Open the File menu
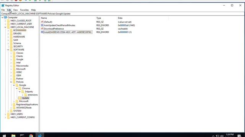This screenshot has height=137, width=245. [x=3, y=10]
